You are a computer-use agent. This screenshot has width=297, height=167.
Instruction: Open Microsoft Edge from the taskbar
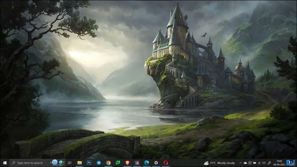[x=146, y=163]
